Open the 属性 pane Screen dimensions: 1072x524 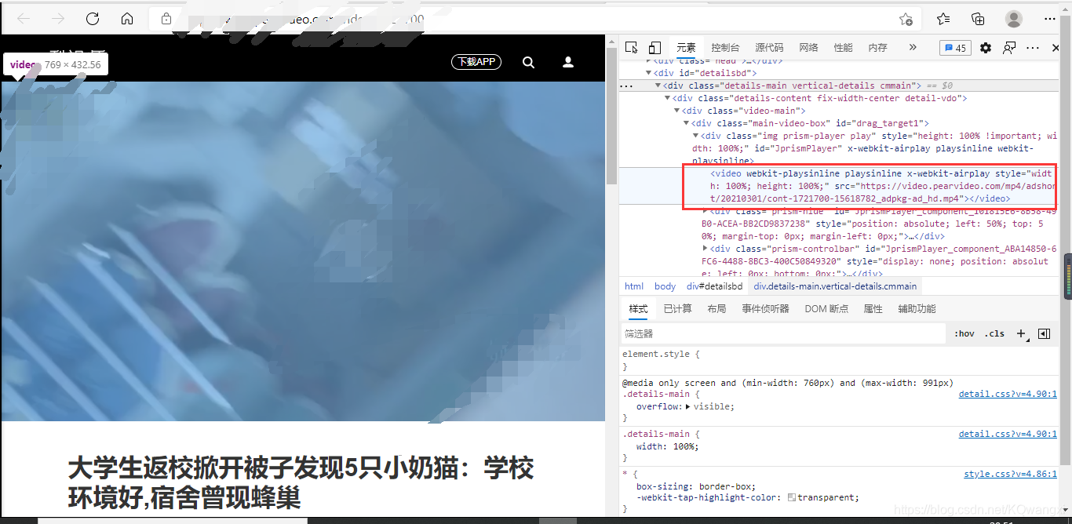873,308
